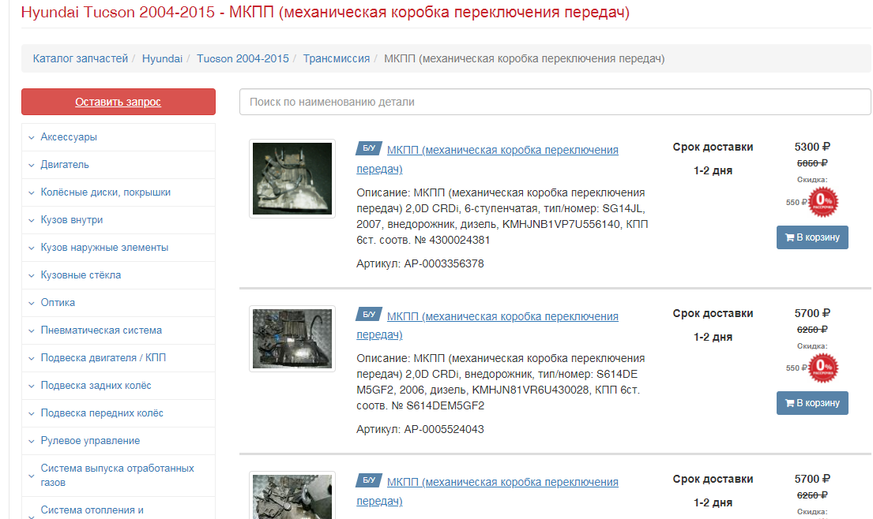Viewport: 873px width, 519px height.
Task: Open the photo thumbnail of AP-0005524043
Action: pyautogui.click(x=292, y=338)
